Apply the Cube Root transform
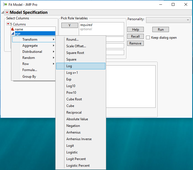Viewport: 193px width, 170px height. pyautogui.click(x=81, y=99)
